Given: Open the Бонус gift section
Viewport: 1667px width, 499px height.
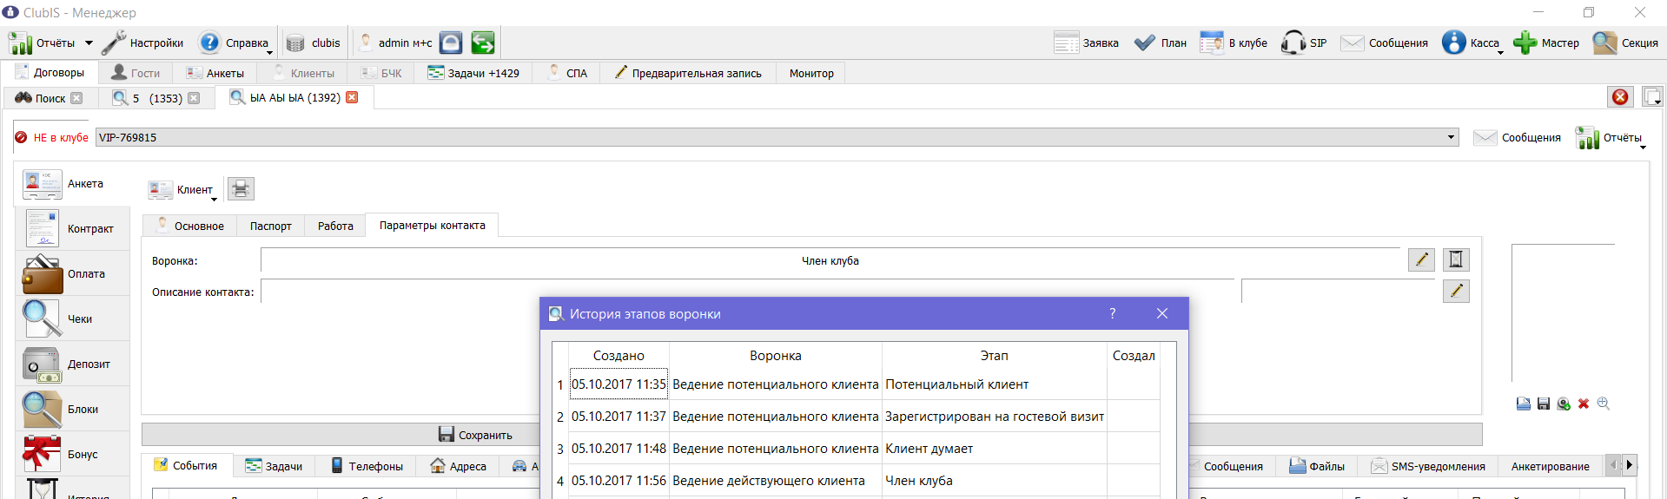Looking at the screenshot, I should pyautogui.click(x=73, y=455).
